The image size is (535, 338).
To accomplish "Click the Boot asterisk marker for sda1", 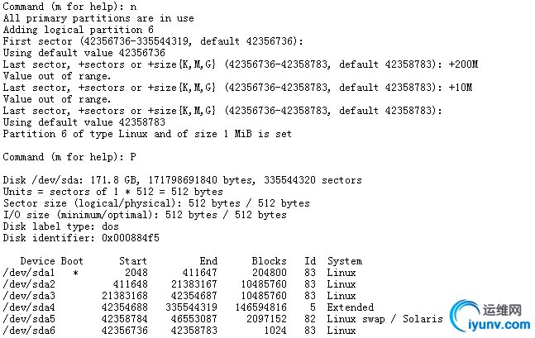I will [76, 274].
